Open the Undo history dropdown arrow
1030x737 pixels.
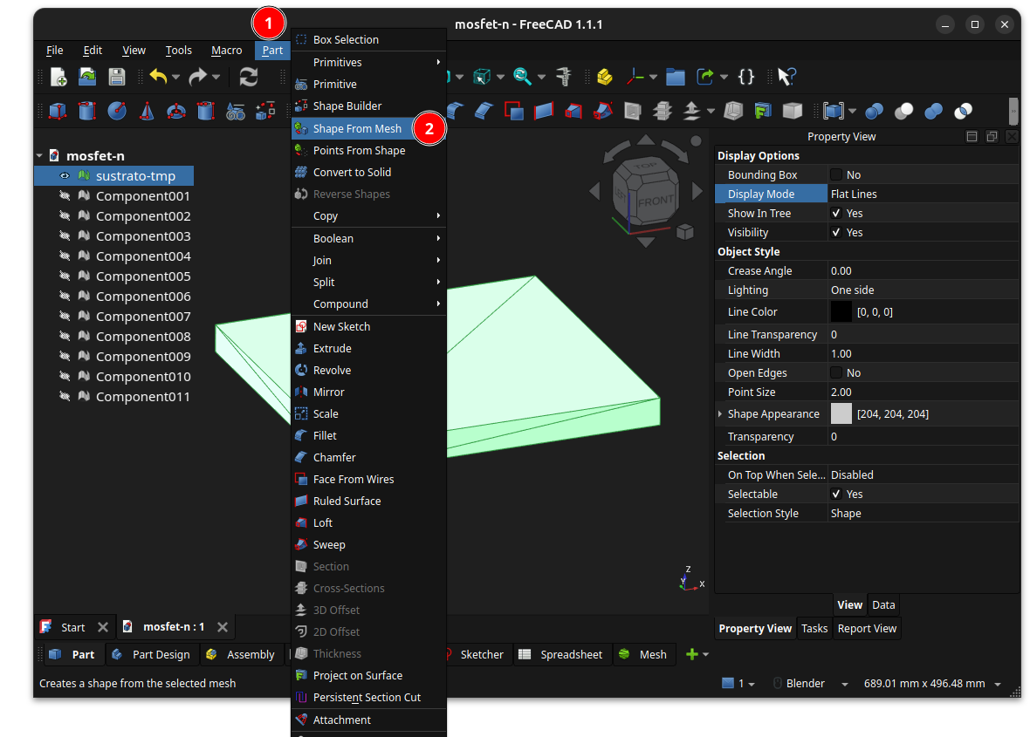click(175, 78)
